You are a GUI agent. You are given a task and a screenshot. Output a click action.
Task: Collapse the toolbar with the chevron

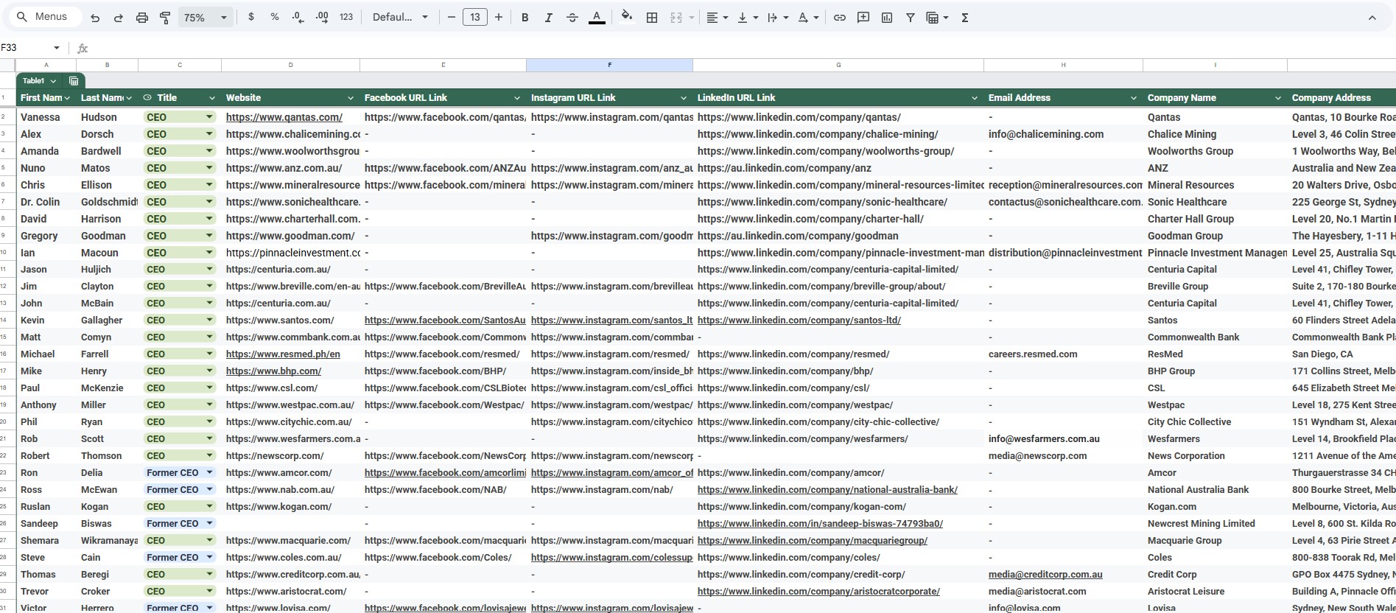point(1372,18)
